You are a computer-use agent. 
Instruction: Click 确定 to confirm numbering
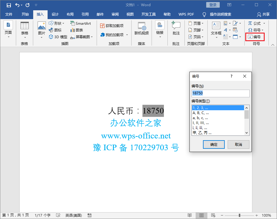pyautogui.click(x=214, y=145)
